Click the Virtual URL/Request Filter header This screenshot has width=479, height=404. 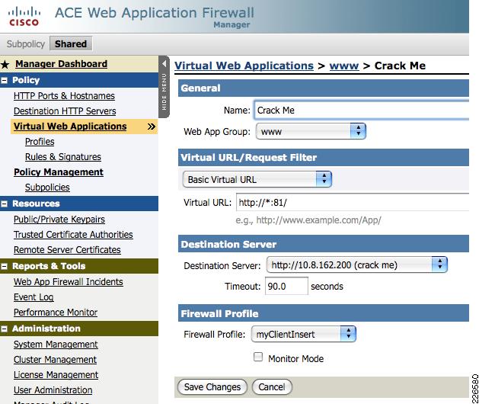324,158
